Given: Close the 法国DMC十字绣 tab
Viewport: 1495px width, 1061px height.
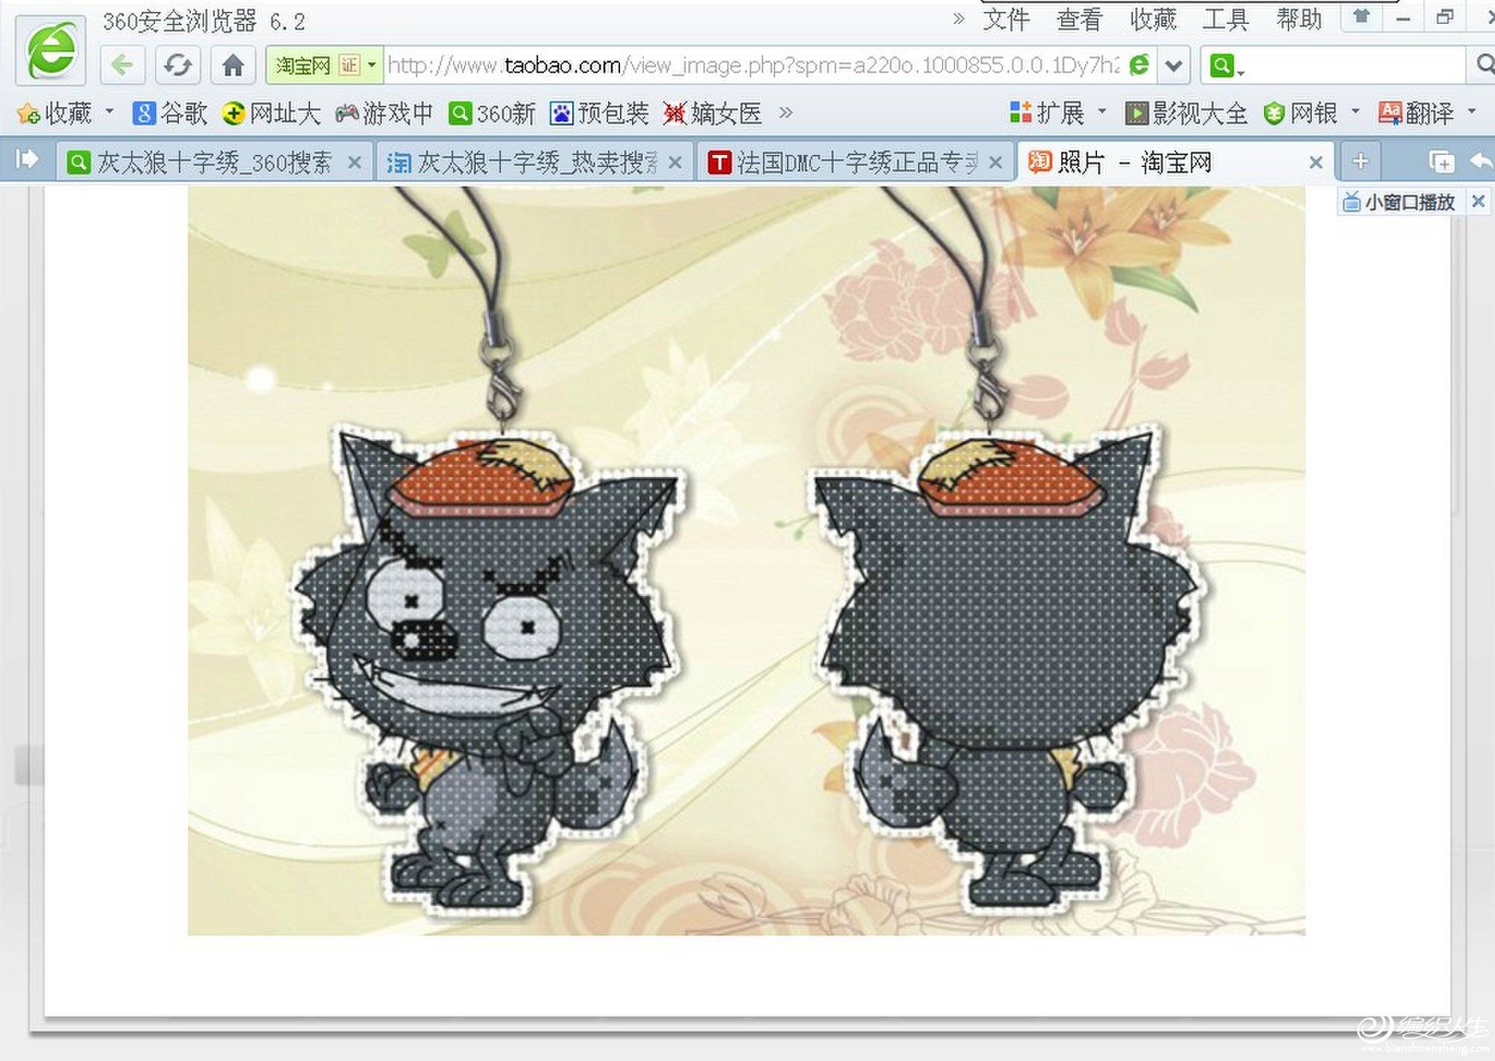Looking at the screenshot, I should (x=996, y=162).
